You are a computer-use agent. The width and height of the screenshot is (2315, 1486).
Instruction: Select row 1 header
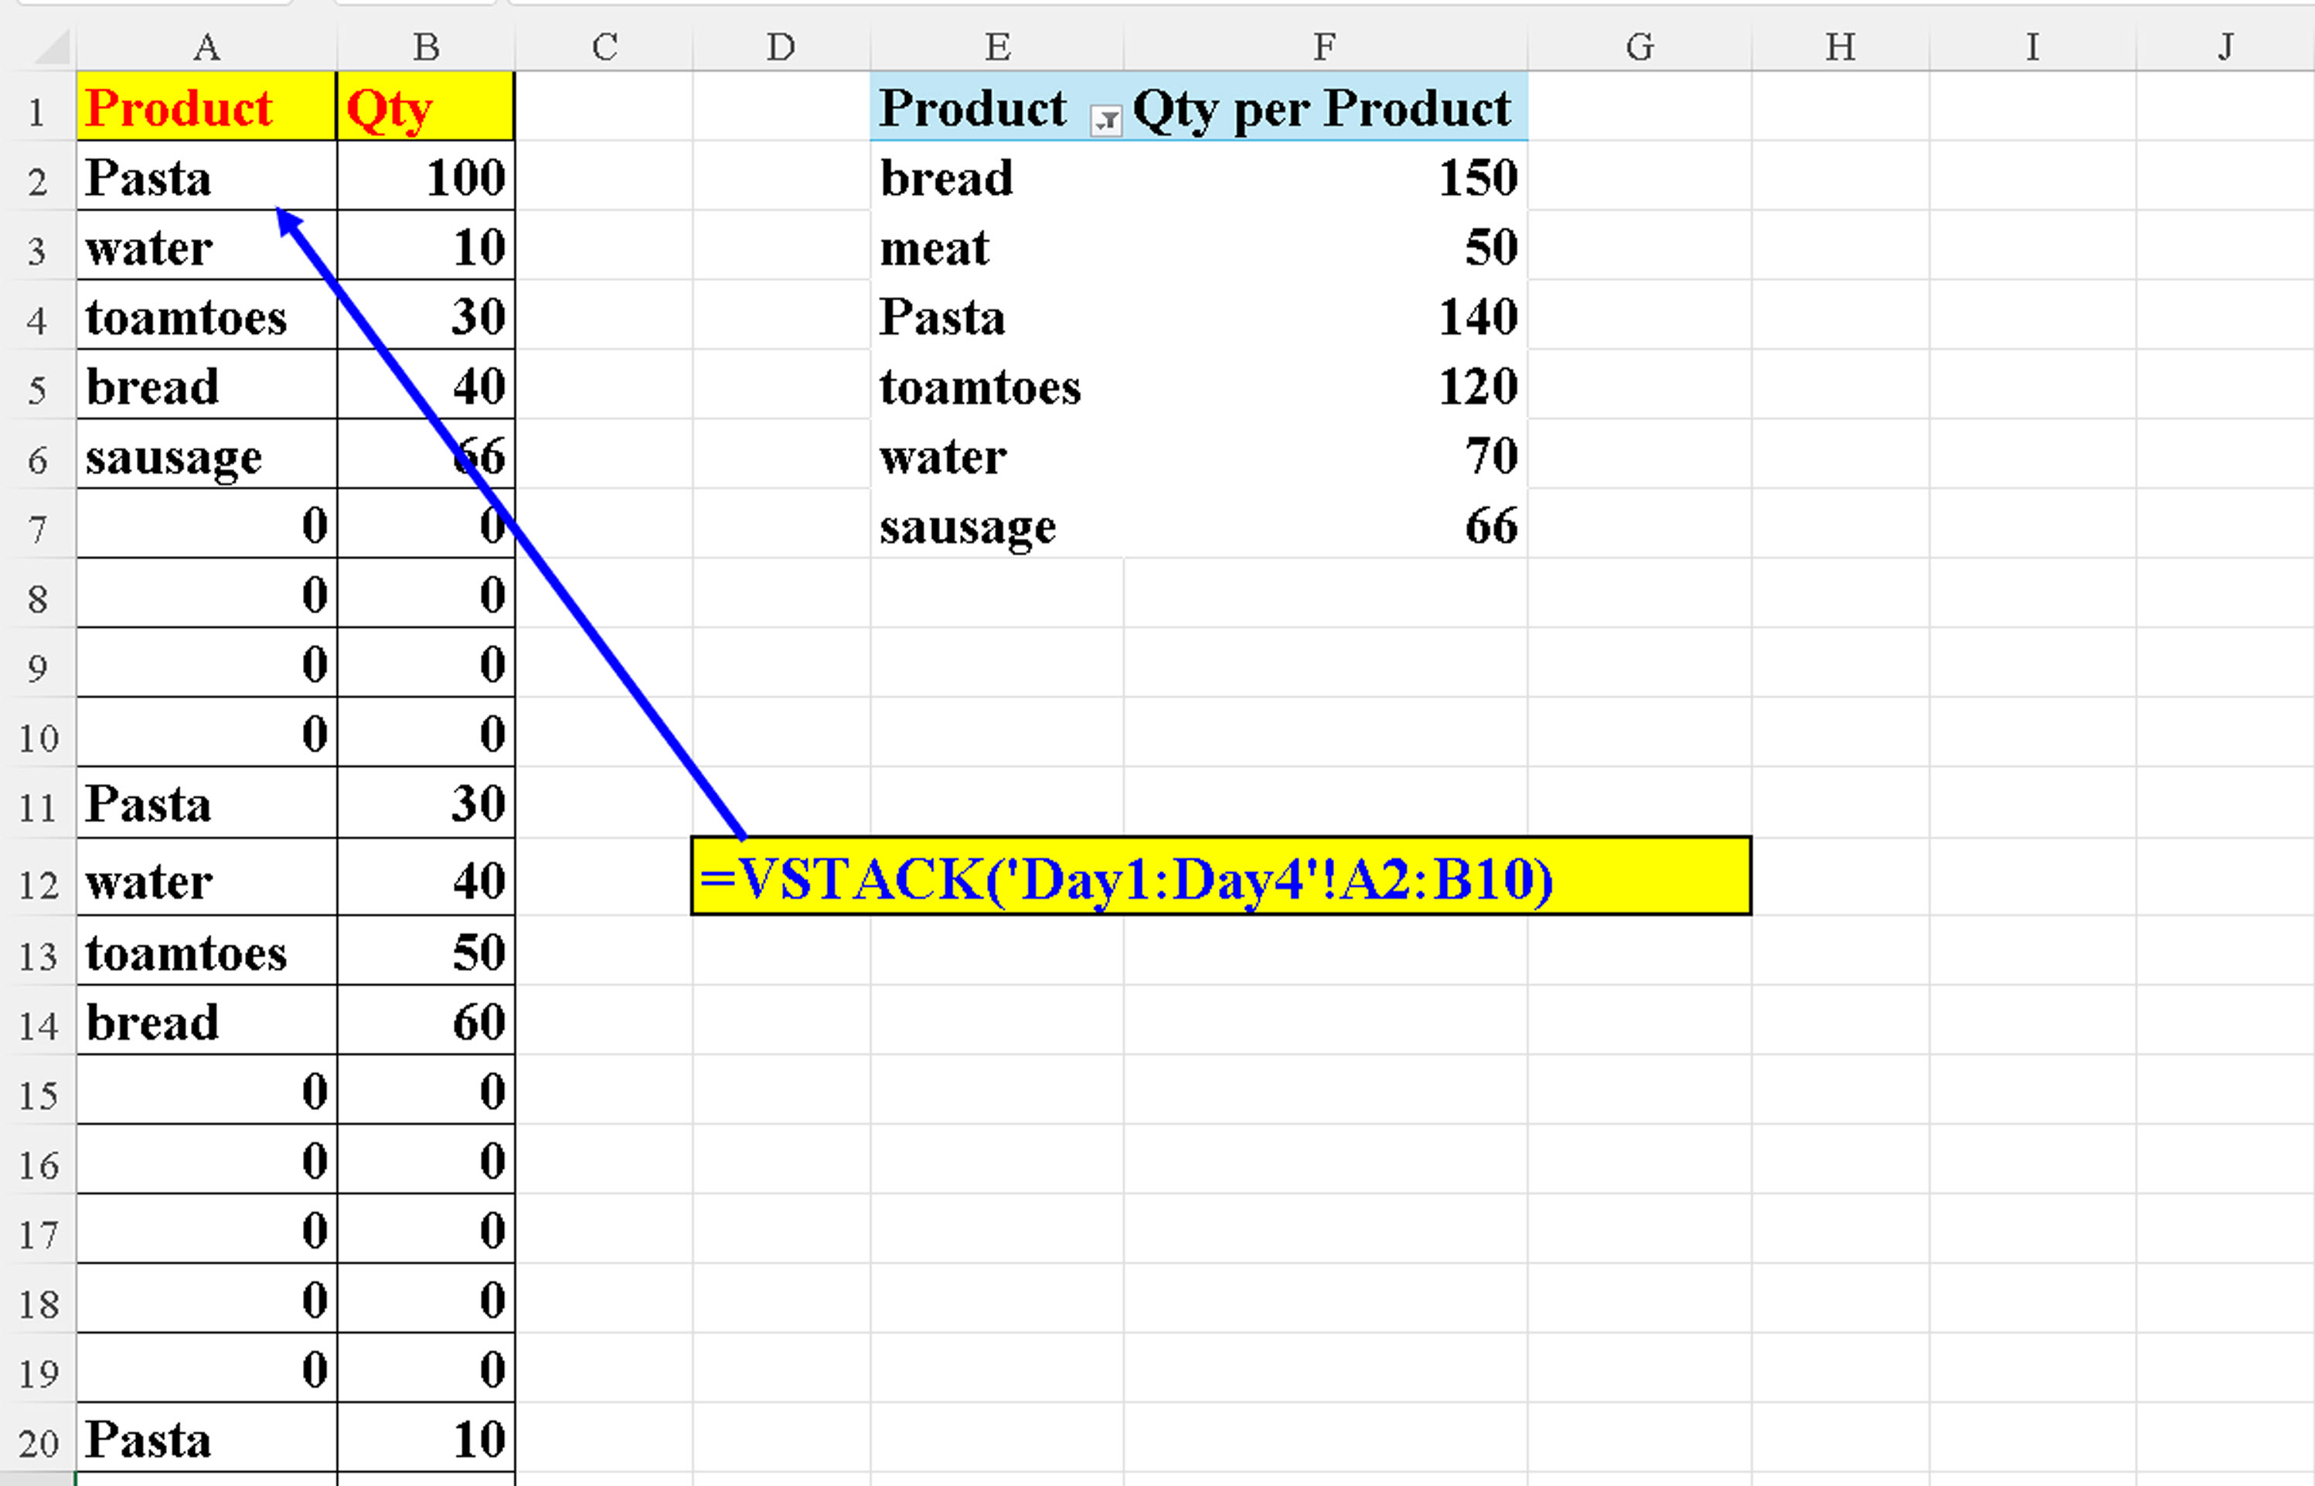[38, 107]
